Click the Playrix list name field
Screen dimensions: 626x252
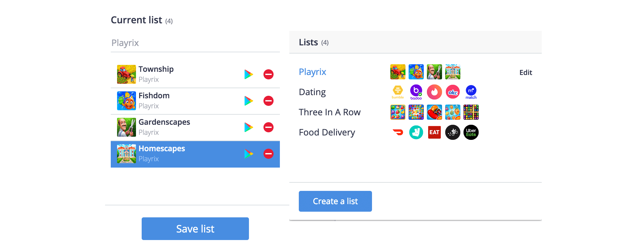click(x=195, y=43)
